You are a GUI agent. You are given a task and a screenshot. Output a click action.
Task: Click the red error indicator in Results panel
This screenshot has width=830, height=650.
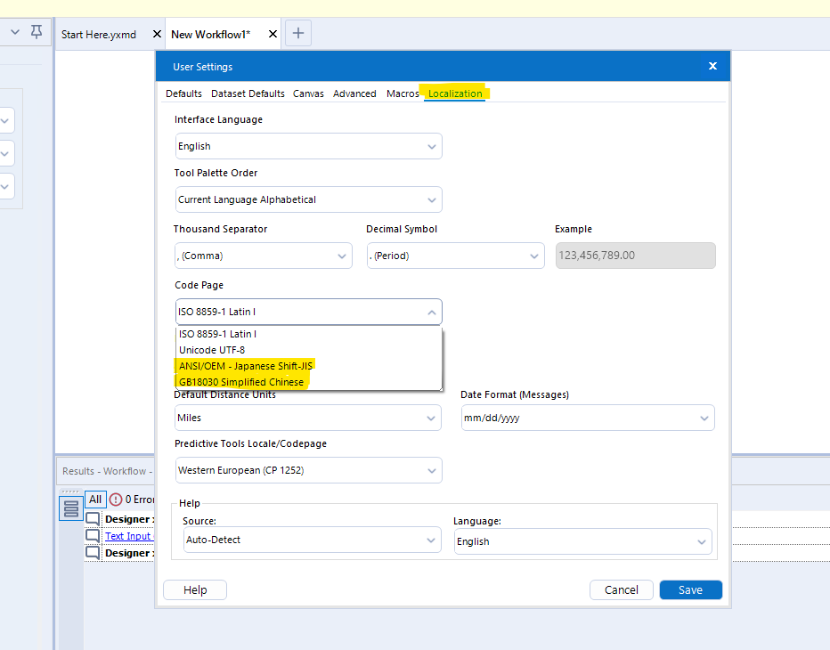point(116,499)
